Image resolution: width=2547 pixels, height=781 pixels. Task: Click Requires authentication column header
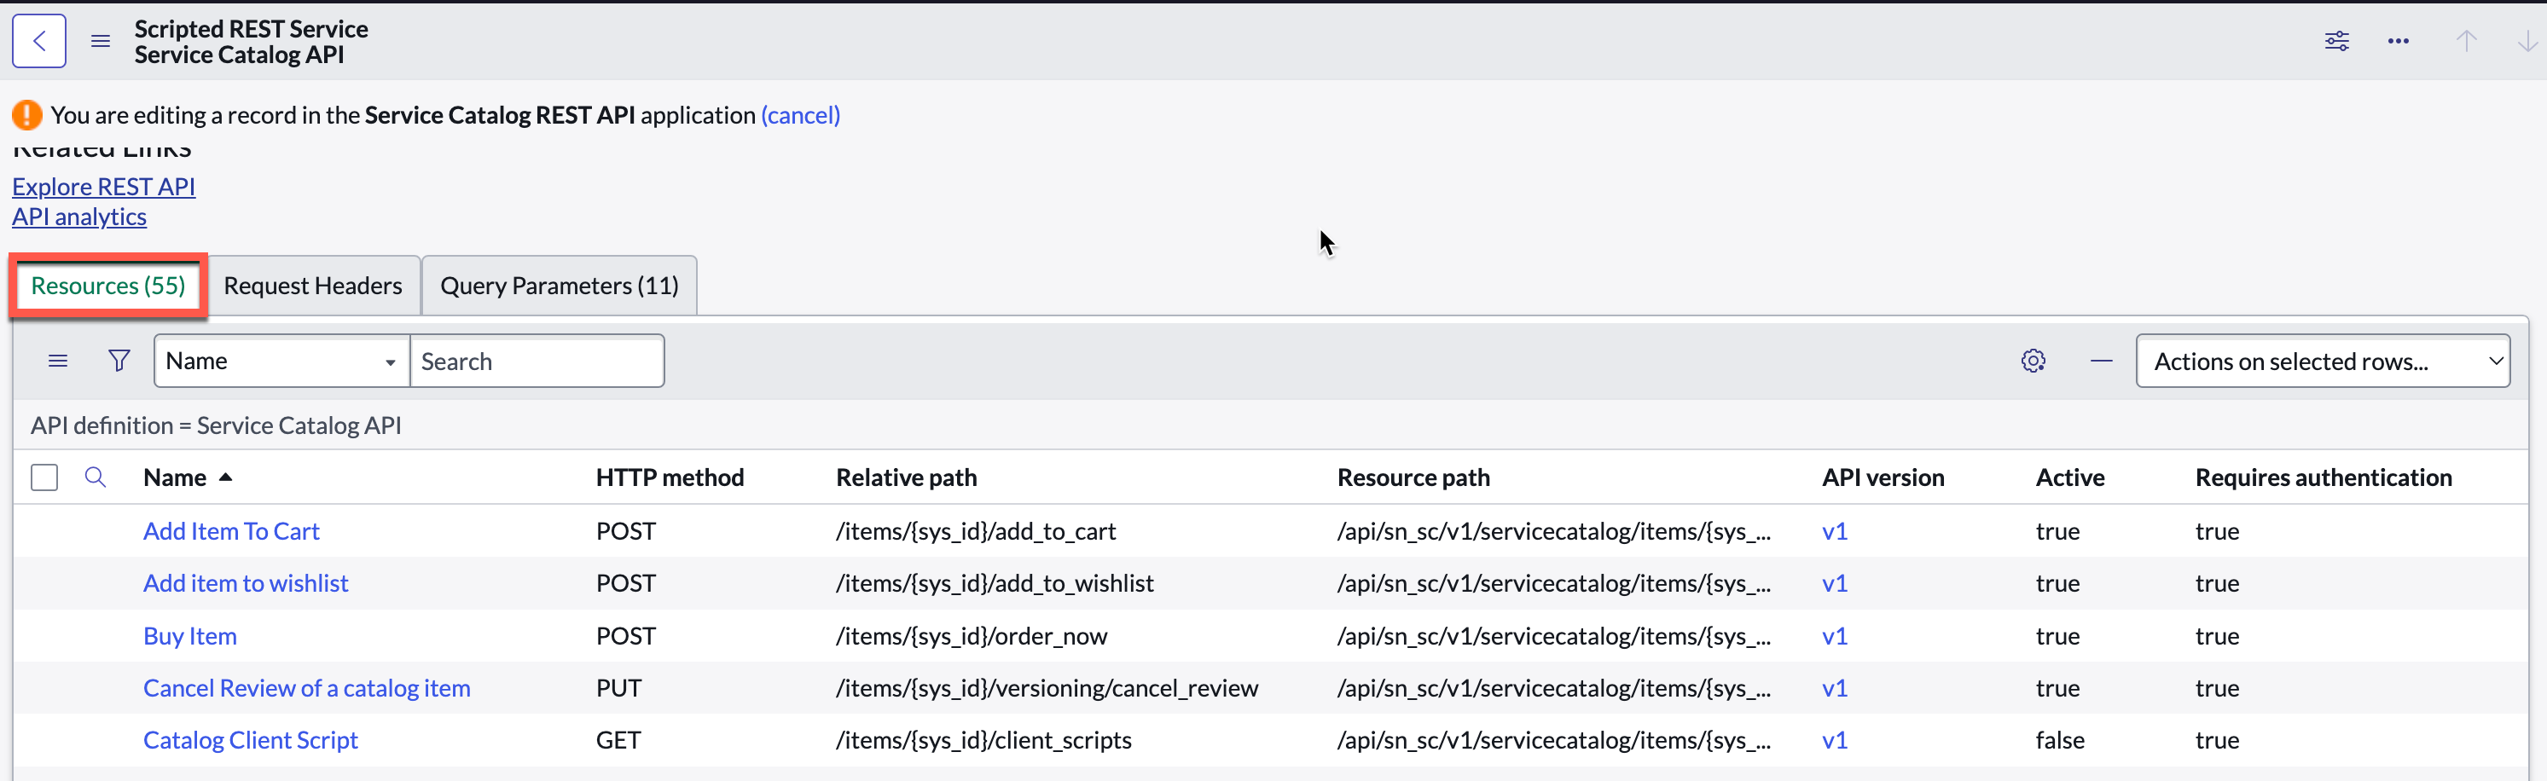coord(2324,477)
